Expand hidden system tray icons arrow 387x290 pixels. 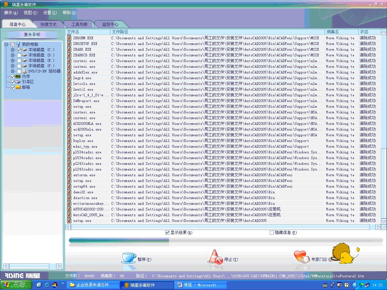point(355,285)
